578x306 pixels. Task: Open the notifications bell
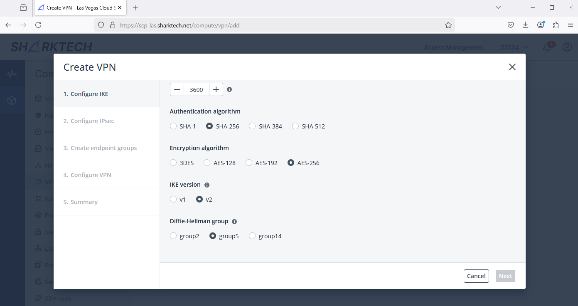point(547,47)
